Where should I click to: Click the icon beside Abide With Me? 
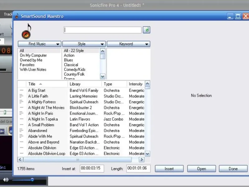coord(21,136)
